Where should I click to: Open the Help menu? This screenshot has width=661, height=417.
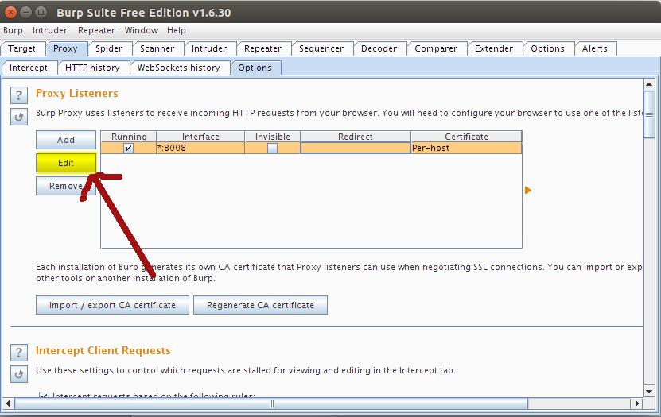coord(177,30)
